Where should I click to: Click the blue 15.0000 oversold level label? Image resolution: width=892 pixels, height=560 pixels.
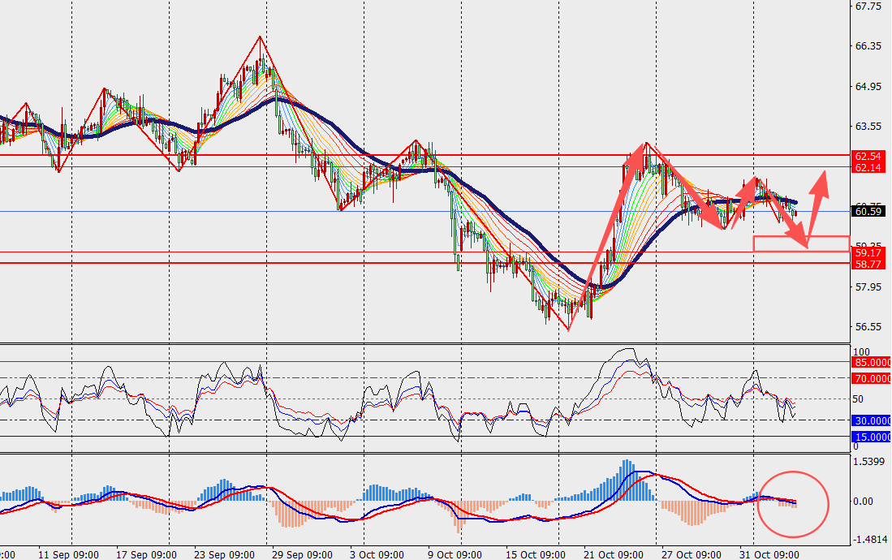870,437
